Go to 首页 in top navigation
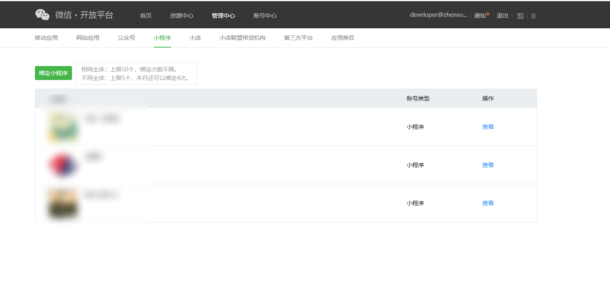The width and height of the screenshot is (610, 295). (x=146, y=16)
